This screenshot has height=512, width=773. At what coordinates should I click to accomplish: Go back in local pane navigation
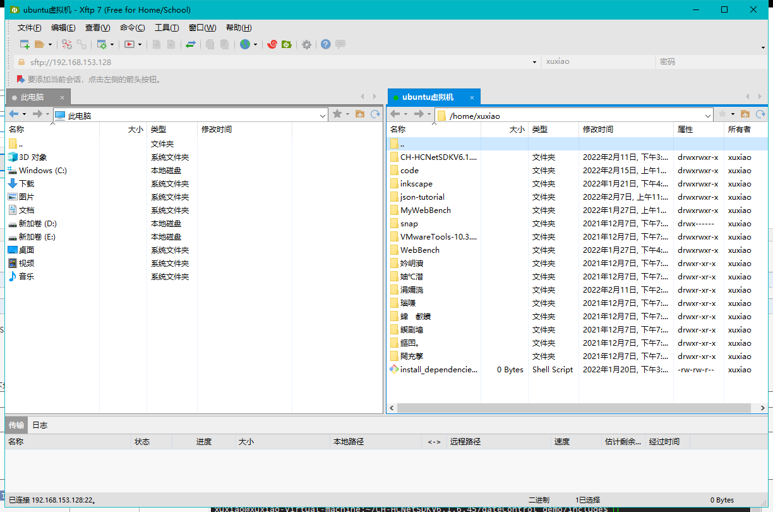pyautogui.click(x=14, y=114)
